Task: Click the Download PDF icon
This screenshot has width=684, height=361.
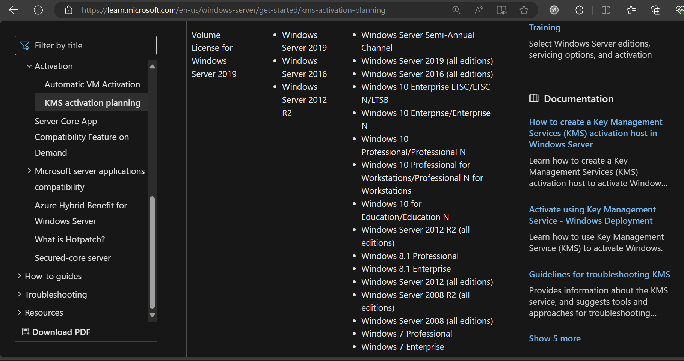Action: coord(26,332)
